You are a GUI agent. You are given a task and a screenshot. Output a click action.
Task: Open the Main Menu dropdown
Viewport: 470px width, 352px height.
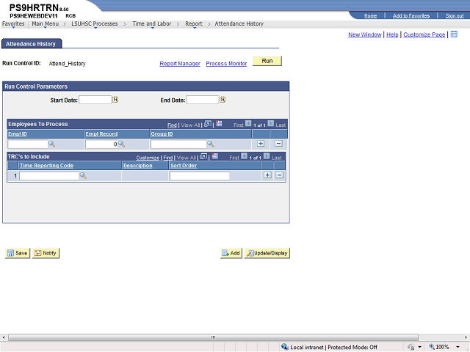46,23
